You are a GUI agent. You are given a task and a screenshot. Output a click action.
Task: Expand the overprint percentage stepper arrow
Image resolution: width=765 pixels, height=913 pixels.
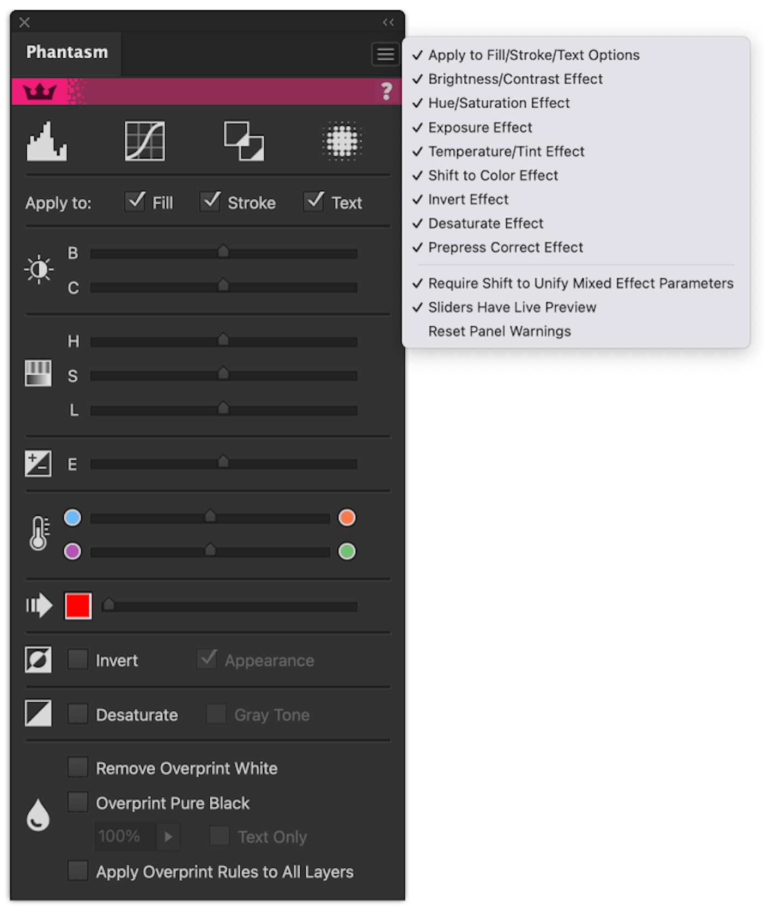tap(169, 836)
